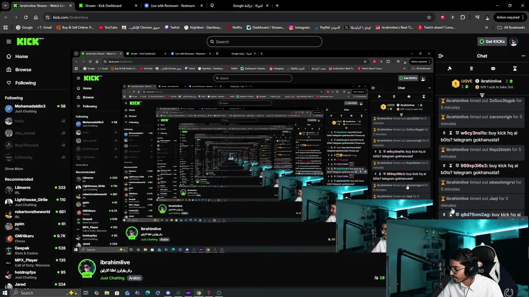This screenshot has height=297, width=529.
Task: Click Get KICKs button
Action: pos(491,42)
